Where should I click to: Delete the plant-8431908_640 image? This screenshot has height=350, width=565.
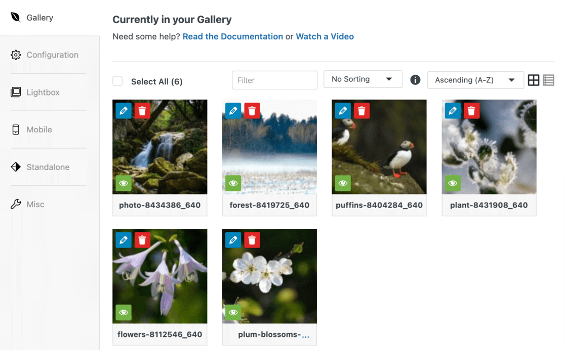tap(471, 111)
